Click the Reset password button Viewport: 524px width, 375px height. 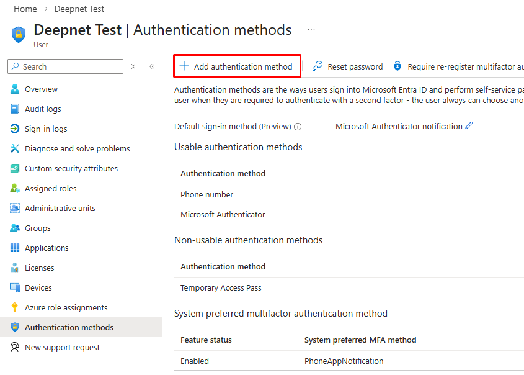pos(348,66)
